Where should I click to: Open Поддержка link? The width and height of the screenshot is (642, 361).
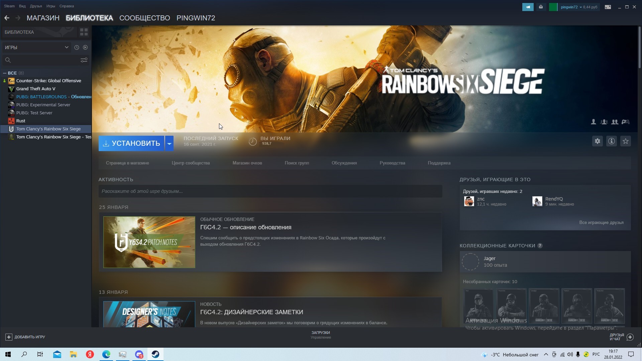click(x=439, y=163)
